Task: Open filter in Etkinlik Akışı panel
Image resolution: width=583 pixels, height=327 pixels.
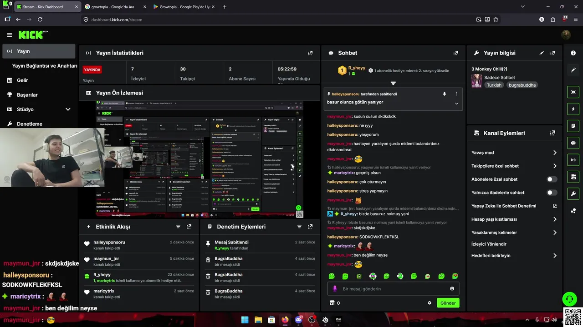Action: coord(178,227)
